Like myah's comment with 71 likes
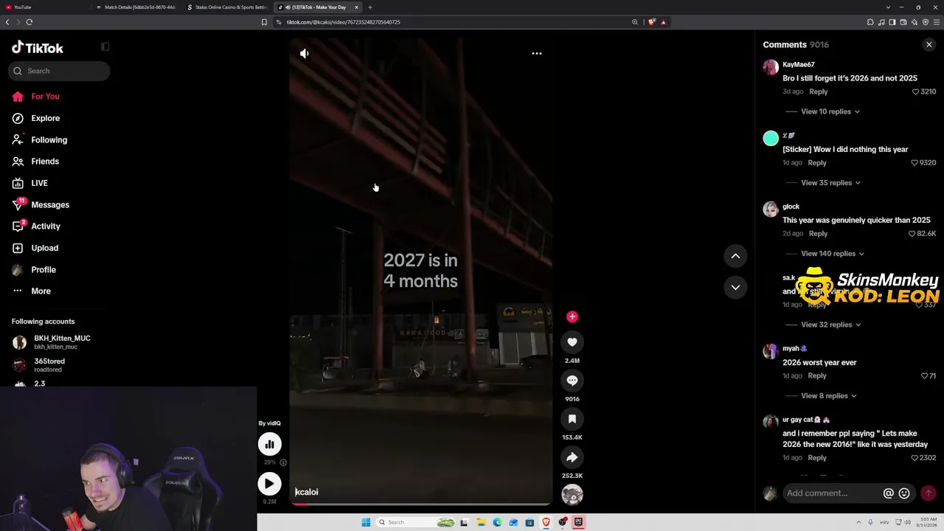The width and height of the screenshot is (944, 531). 924,376
